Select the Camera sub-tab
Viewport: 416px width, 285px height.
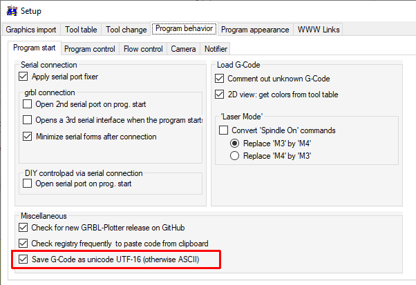tap(183, 49)
